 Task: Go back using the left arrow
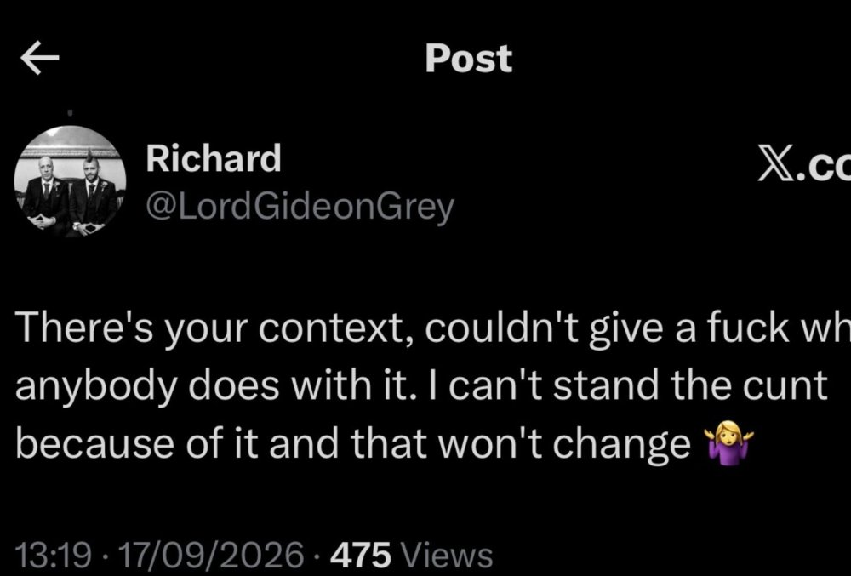(x=40, y=58)
